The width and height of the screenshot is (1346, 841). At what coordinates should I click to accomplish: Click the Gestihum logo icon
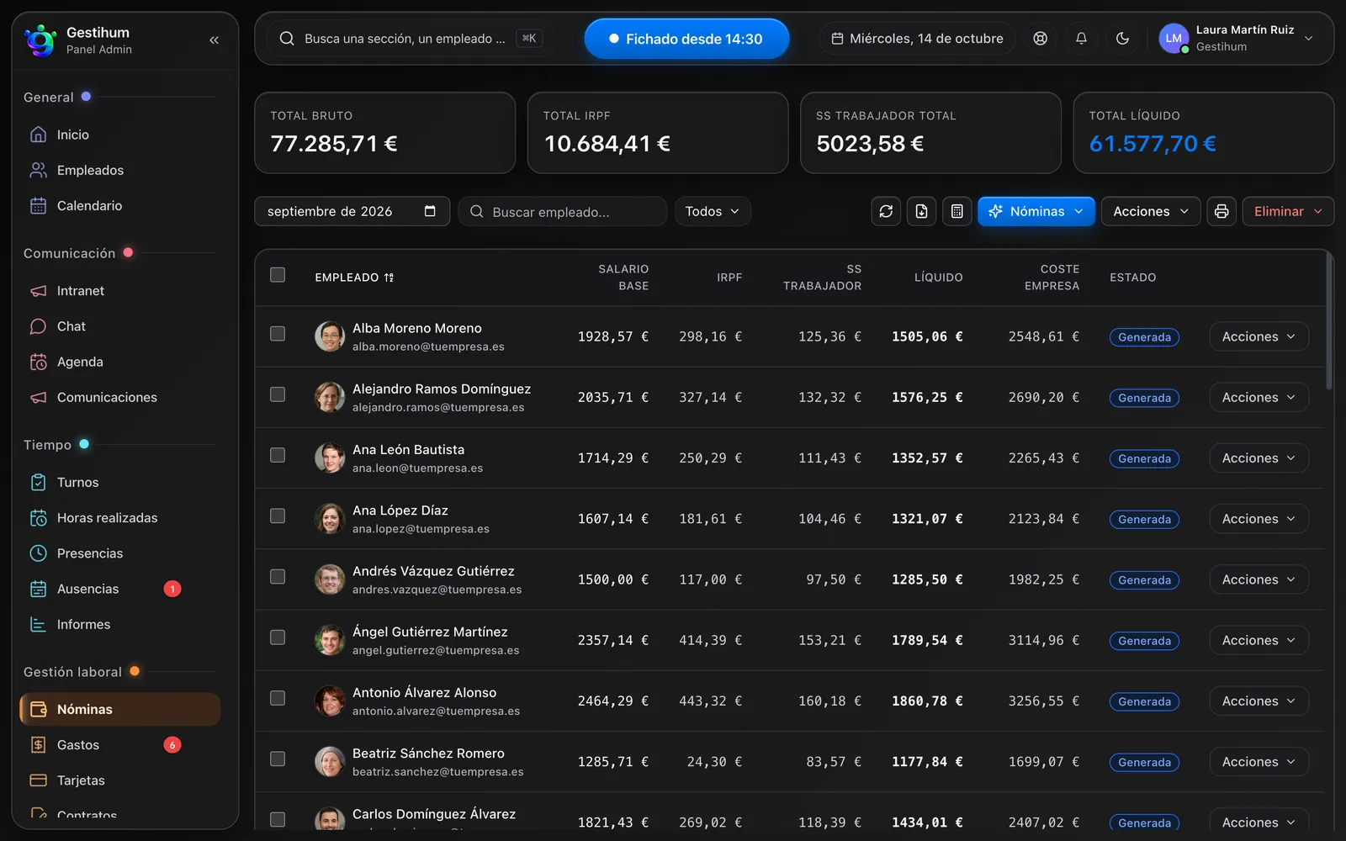click(40, 40)
